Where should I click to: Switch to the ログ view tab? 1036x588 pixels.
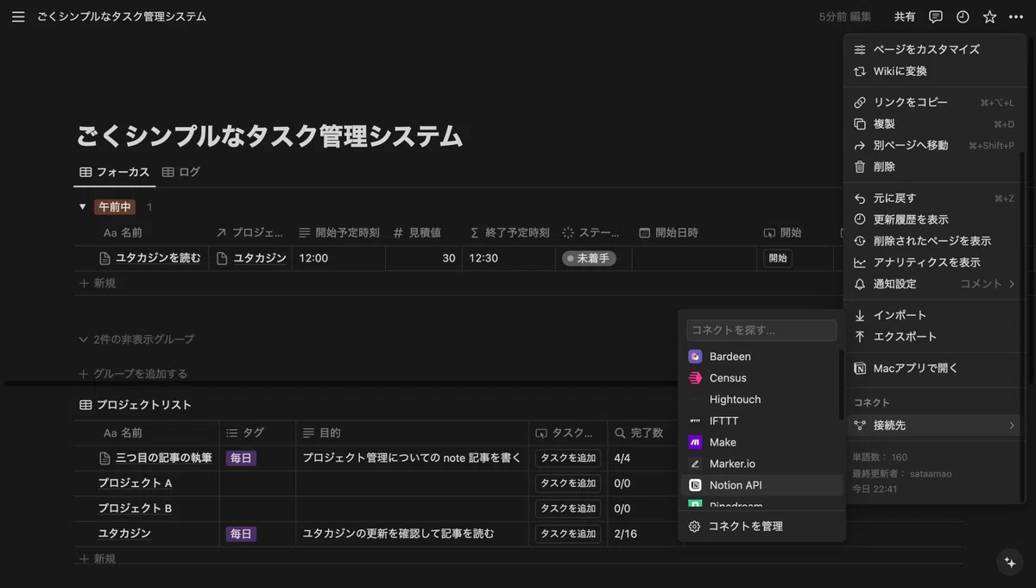click(181, 172)
